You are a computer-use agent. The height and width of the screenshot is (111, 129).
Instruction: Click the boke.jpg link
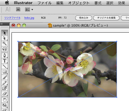29,18
